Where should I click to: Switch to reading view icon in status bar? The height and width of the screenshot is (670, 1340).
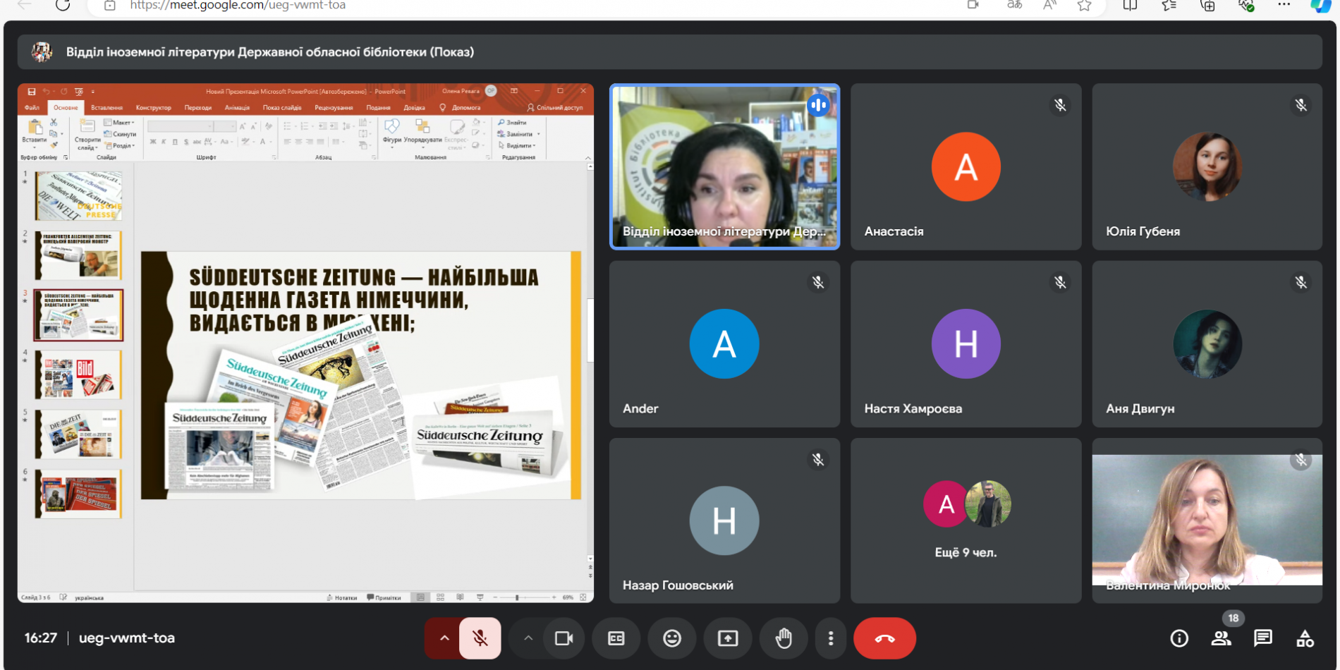[460, 597]
